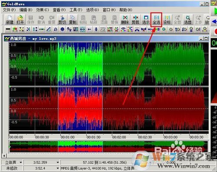Image resolution: width=217 pixels, height=172 pixels.
Task: Click the MPEG 音频 Layer-3 format status text
Action: pos(98,168)
